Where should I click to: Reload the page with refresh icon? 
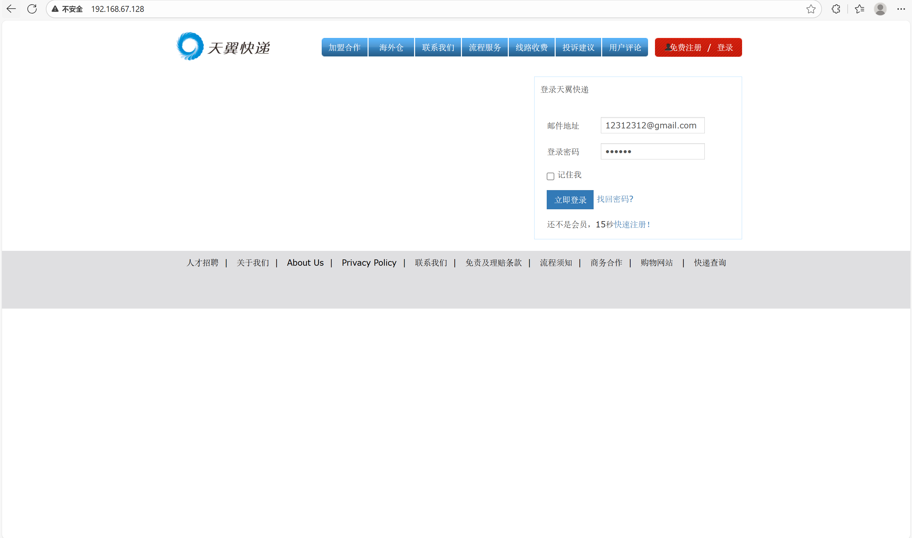(32, 9)
